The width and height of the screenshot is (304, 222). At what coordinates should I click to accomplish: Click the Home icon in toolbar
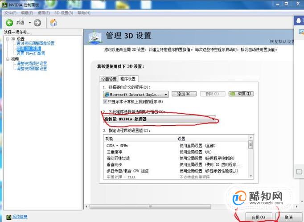53,23
